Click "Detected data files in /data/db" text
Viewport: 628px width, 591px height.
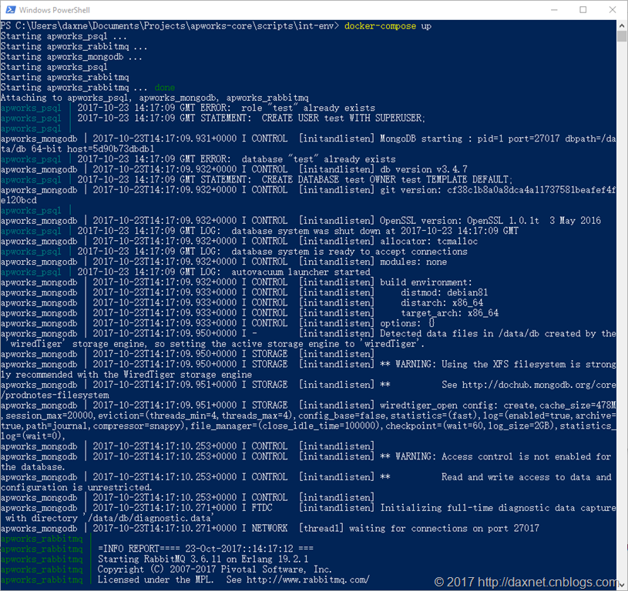tap(459, 334)
